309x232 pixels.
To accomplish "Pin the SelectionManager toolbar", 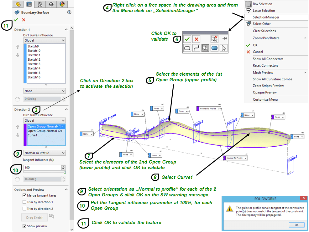I will point(224,38).
